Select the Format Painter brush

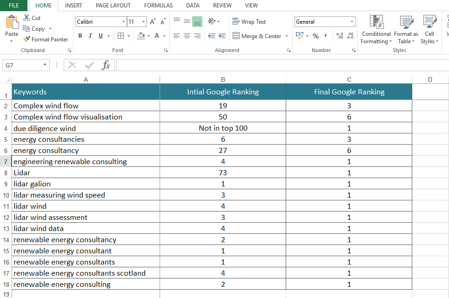coord(27,39)
